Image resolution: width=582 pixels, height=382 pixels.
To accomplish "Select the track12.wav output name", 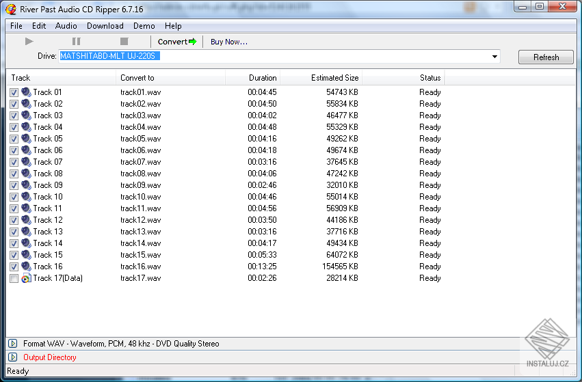I will click(141, 220).
